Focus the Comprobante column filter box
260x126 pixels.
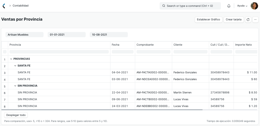tap(154, 52)
